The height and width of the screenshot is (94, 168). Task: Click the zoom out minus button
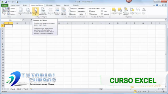click(x=148, y=92)
